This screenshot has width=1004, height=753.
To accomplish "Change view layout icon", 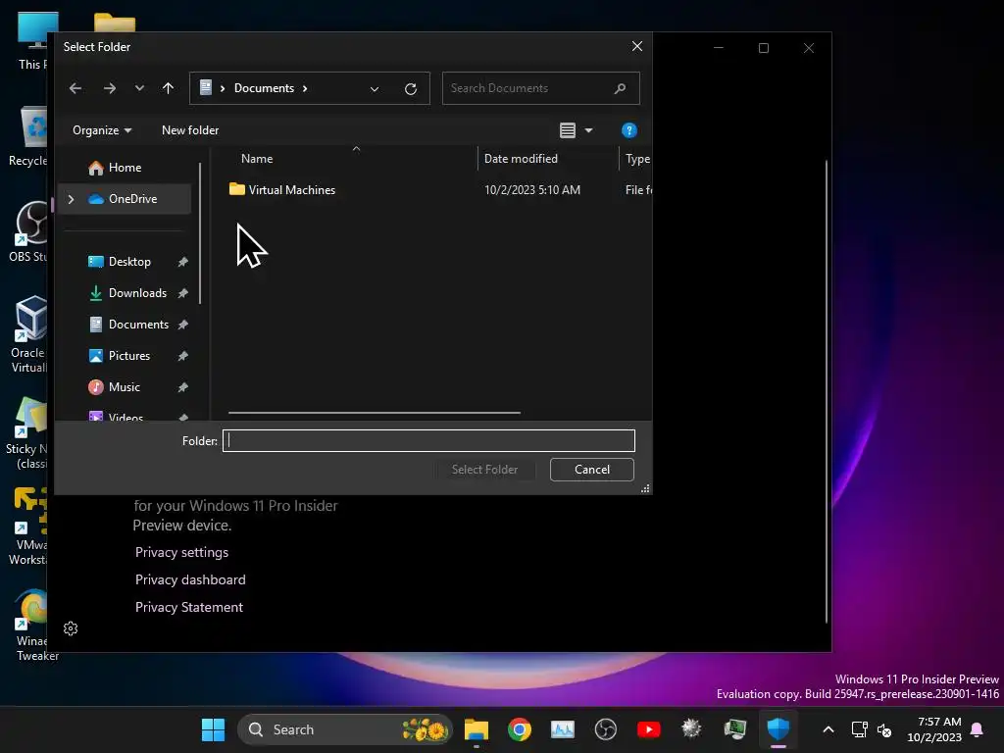I will pos(568,130).
